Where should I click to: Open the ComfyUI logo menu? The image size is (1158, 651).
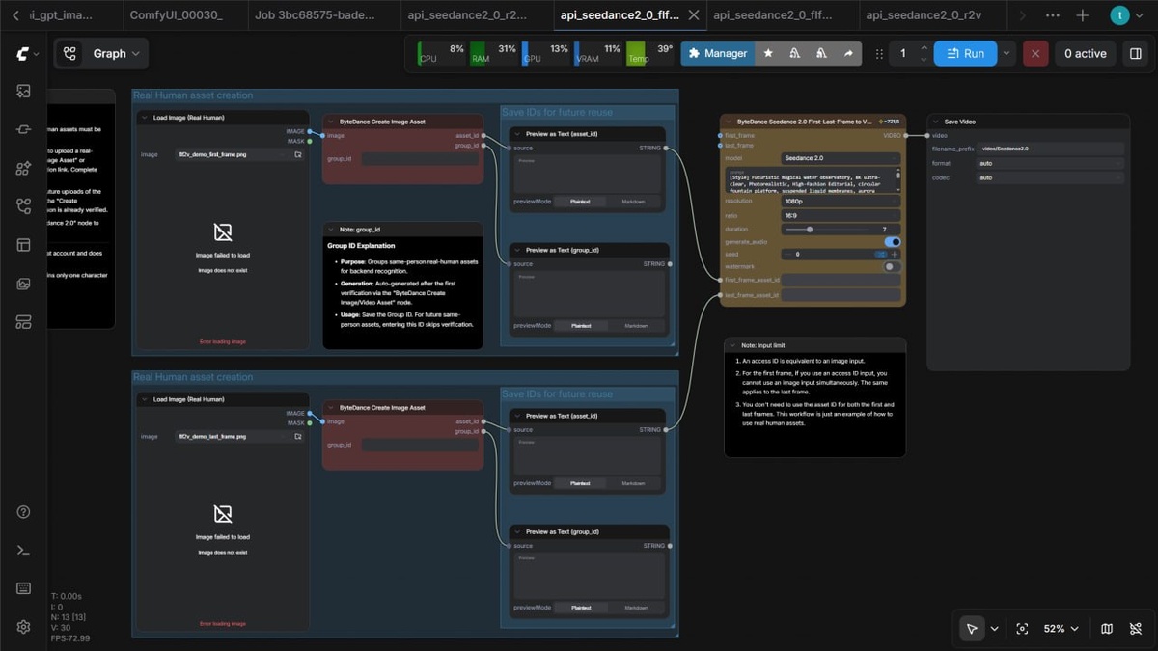click(26, 54)
